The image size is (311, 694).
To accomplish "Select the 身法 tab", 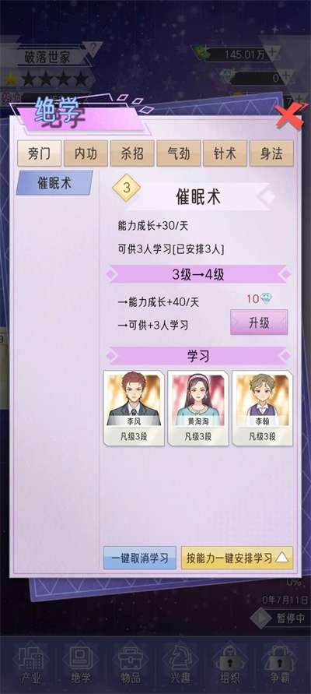I will click(271, 153).
